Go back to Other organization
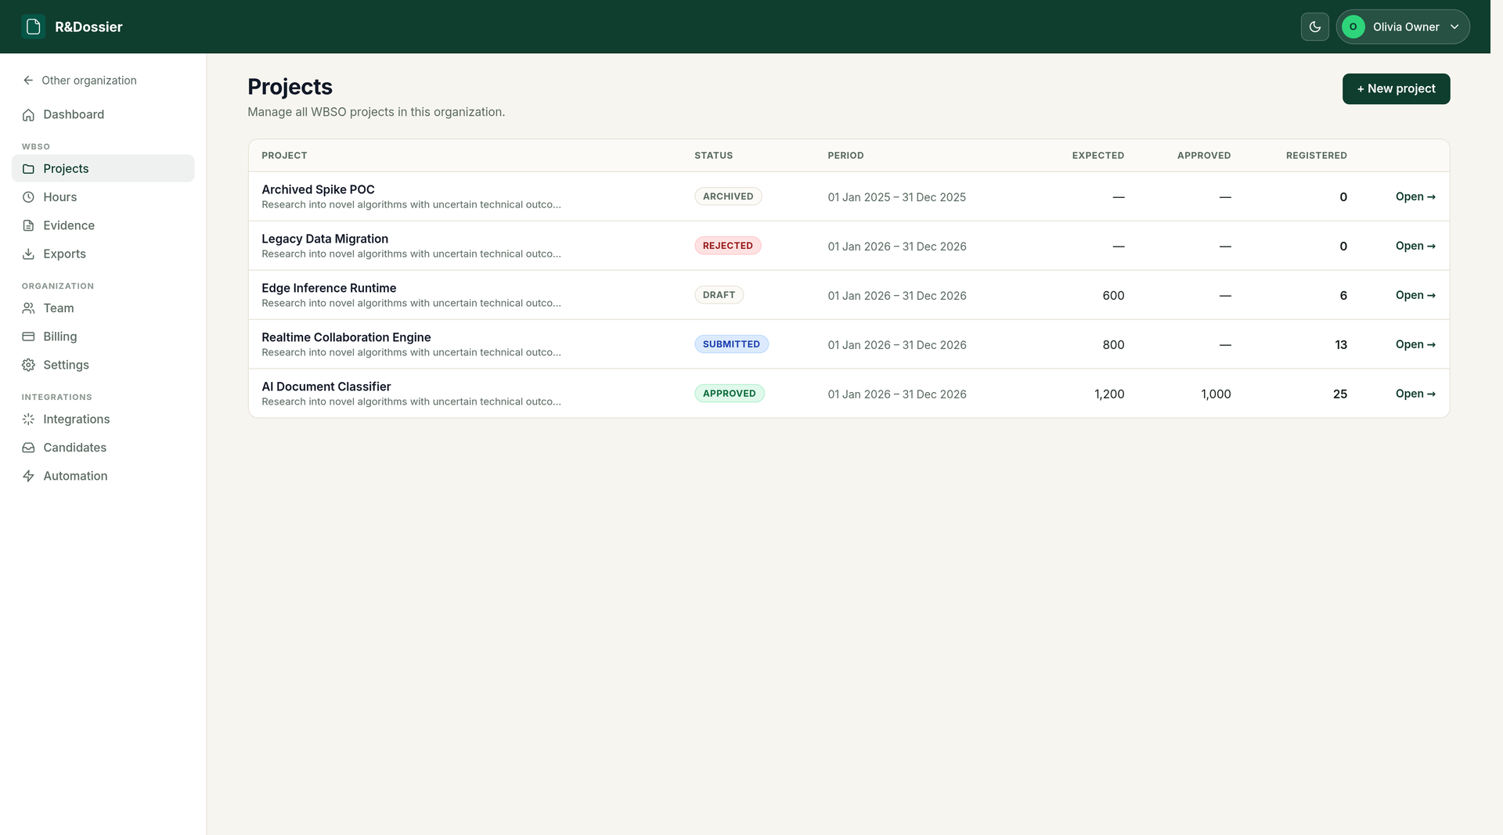This screenshot has width=1503, height=835. 79,81
